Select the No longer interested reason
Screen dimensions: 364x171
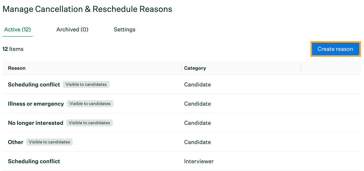point(35,123)
